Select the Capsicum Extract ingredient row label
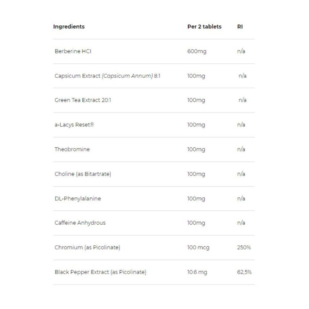 pyautogui.click(x=107, y=76)
